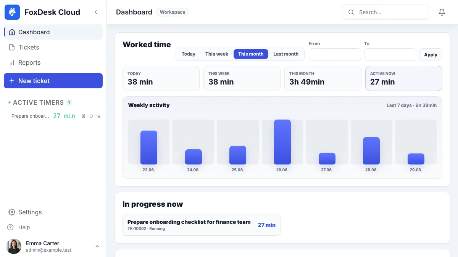The image size is (458, 257).
Task: Select the Last month range
Action: point(286,54)
